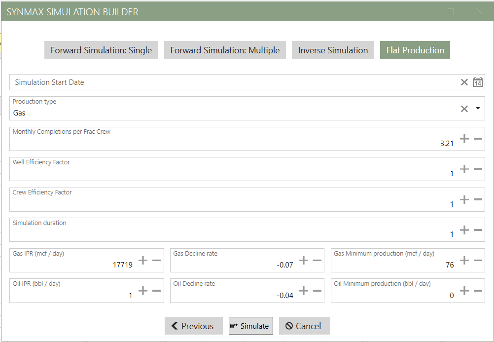Image resolution: width=494 pixels, height=342 pixels.
Task: Click the Simulate button
Action: (250, 326)
